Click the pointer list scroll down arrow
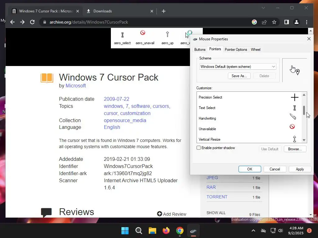The width and height of the screenshot is (318, 238). (x=304, y=140)
